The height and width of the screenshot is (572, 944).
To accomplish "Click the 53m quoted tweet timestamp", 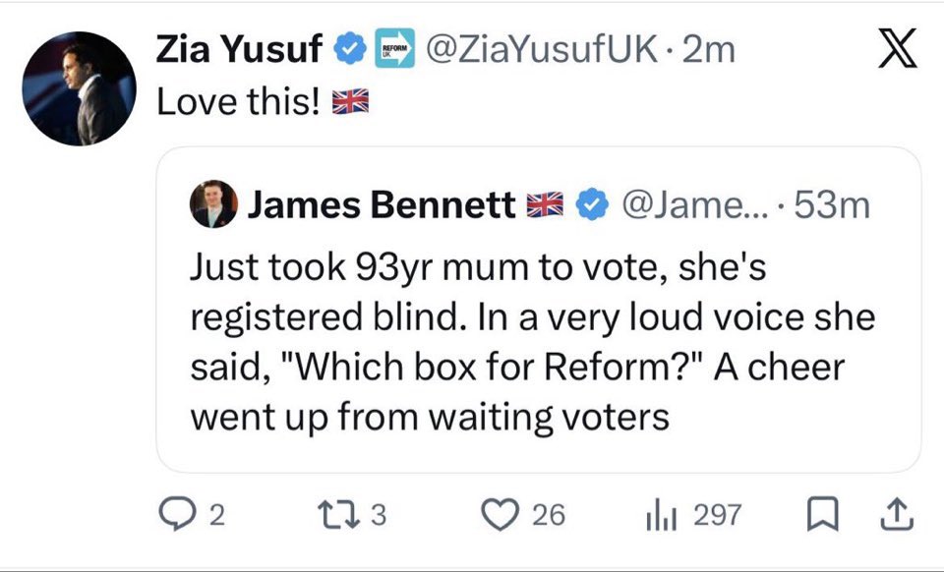I will [832, 204].
